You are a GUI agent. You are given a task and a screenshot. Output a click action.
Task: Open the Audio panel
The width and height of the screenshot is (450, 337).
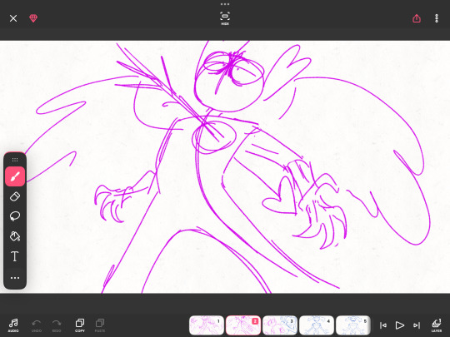13,325
